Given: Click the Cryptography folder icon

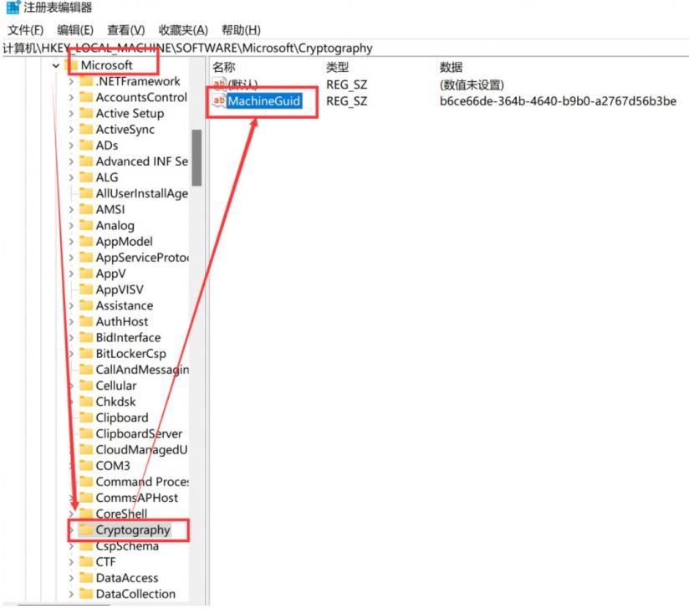Looking at the screenshot, I should [x=85, y=530].
